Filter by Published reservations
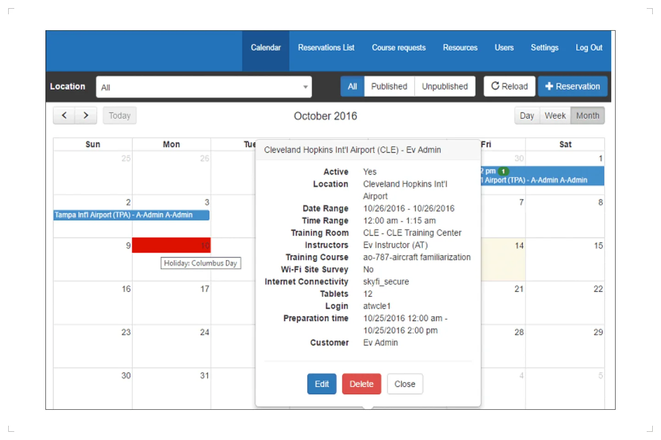 [x=389, y=86]
